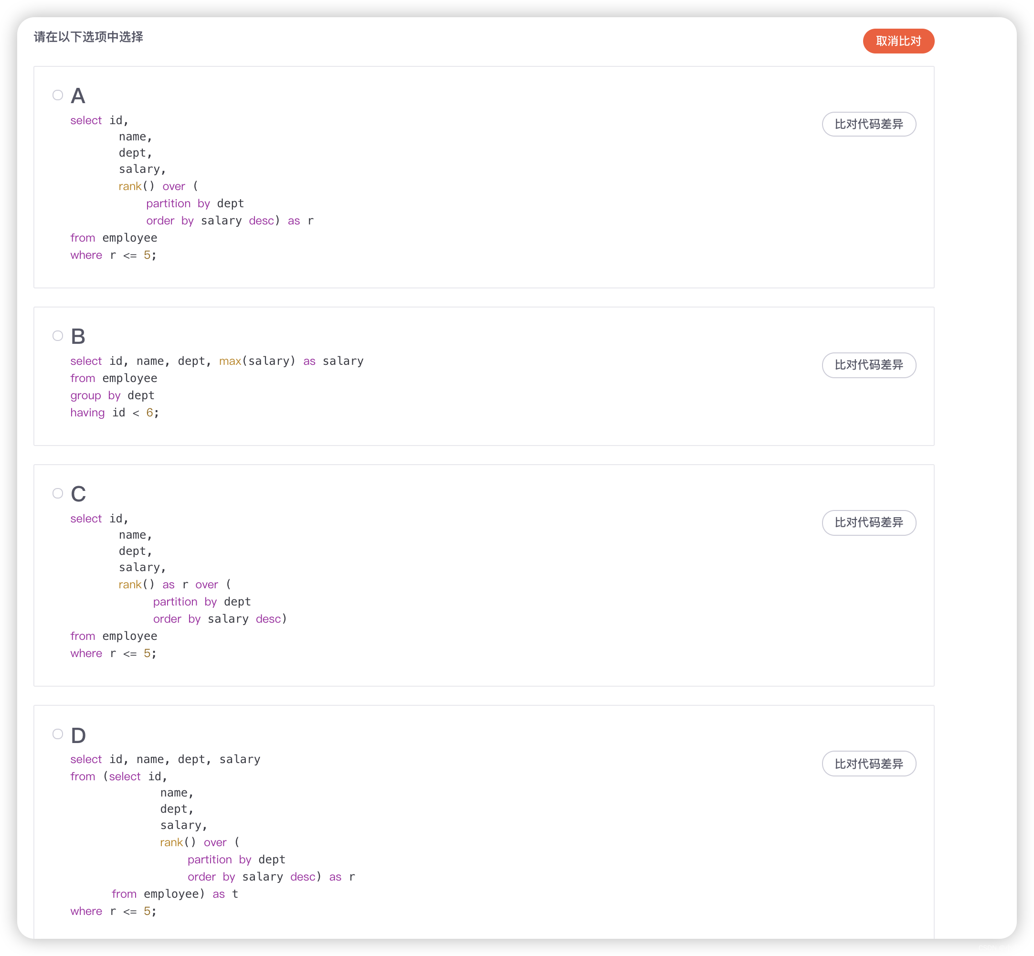Click 'group by dept' in option B
This screenshot has height=956, width=1034.
click(112, 396)
